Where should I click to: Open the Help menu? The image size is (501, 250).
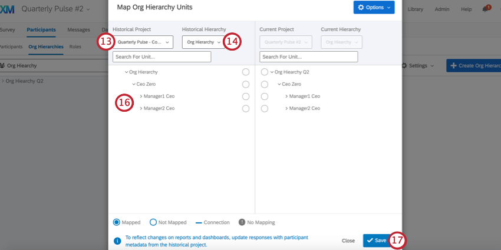pyautogui.click(x=466, y=9)
